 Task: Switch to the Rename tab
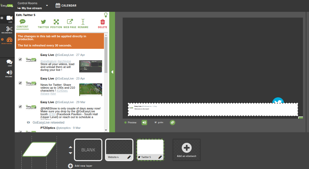tap(83, 24)
